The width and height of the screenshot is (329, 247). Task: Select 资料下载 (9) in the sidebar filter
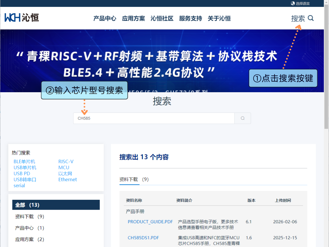tap(30, 217)
